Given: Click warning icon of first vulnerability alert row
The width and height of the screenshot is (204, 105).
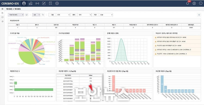Looking at the screenshot, I should (x=156, y=37).
